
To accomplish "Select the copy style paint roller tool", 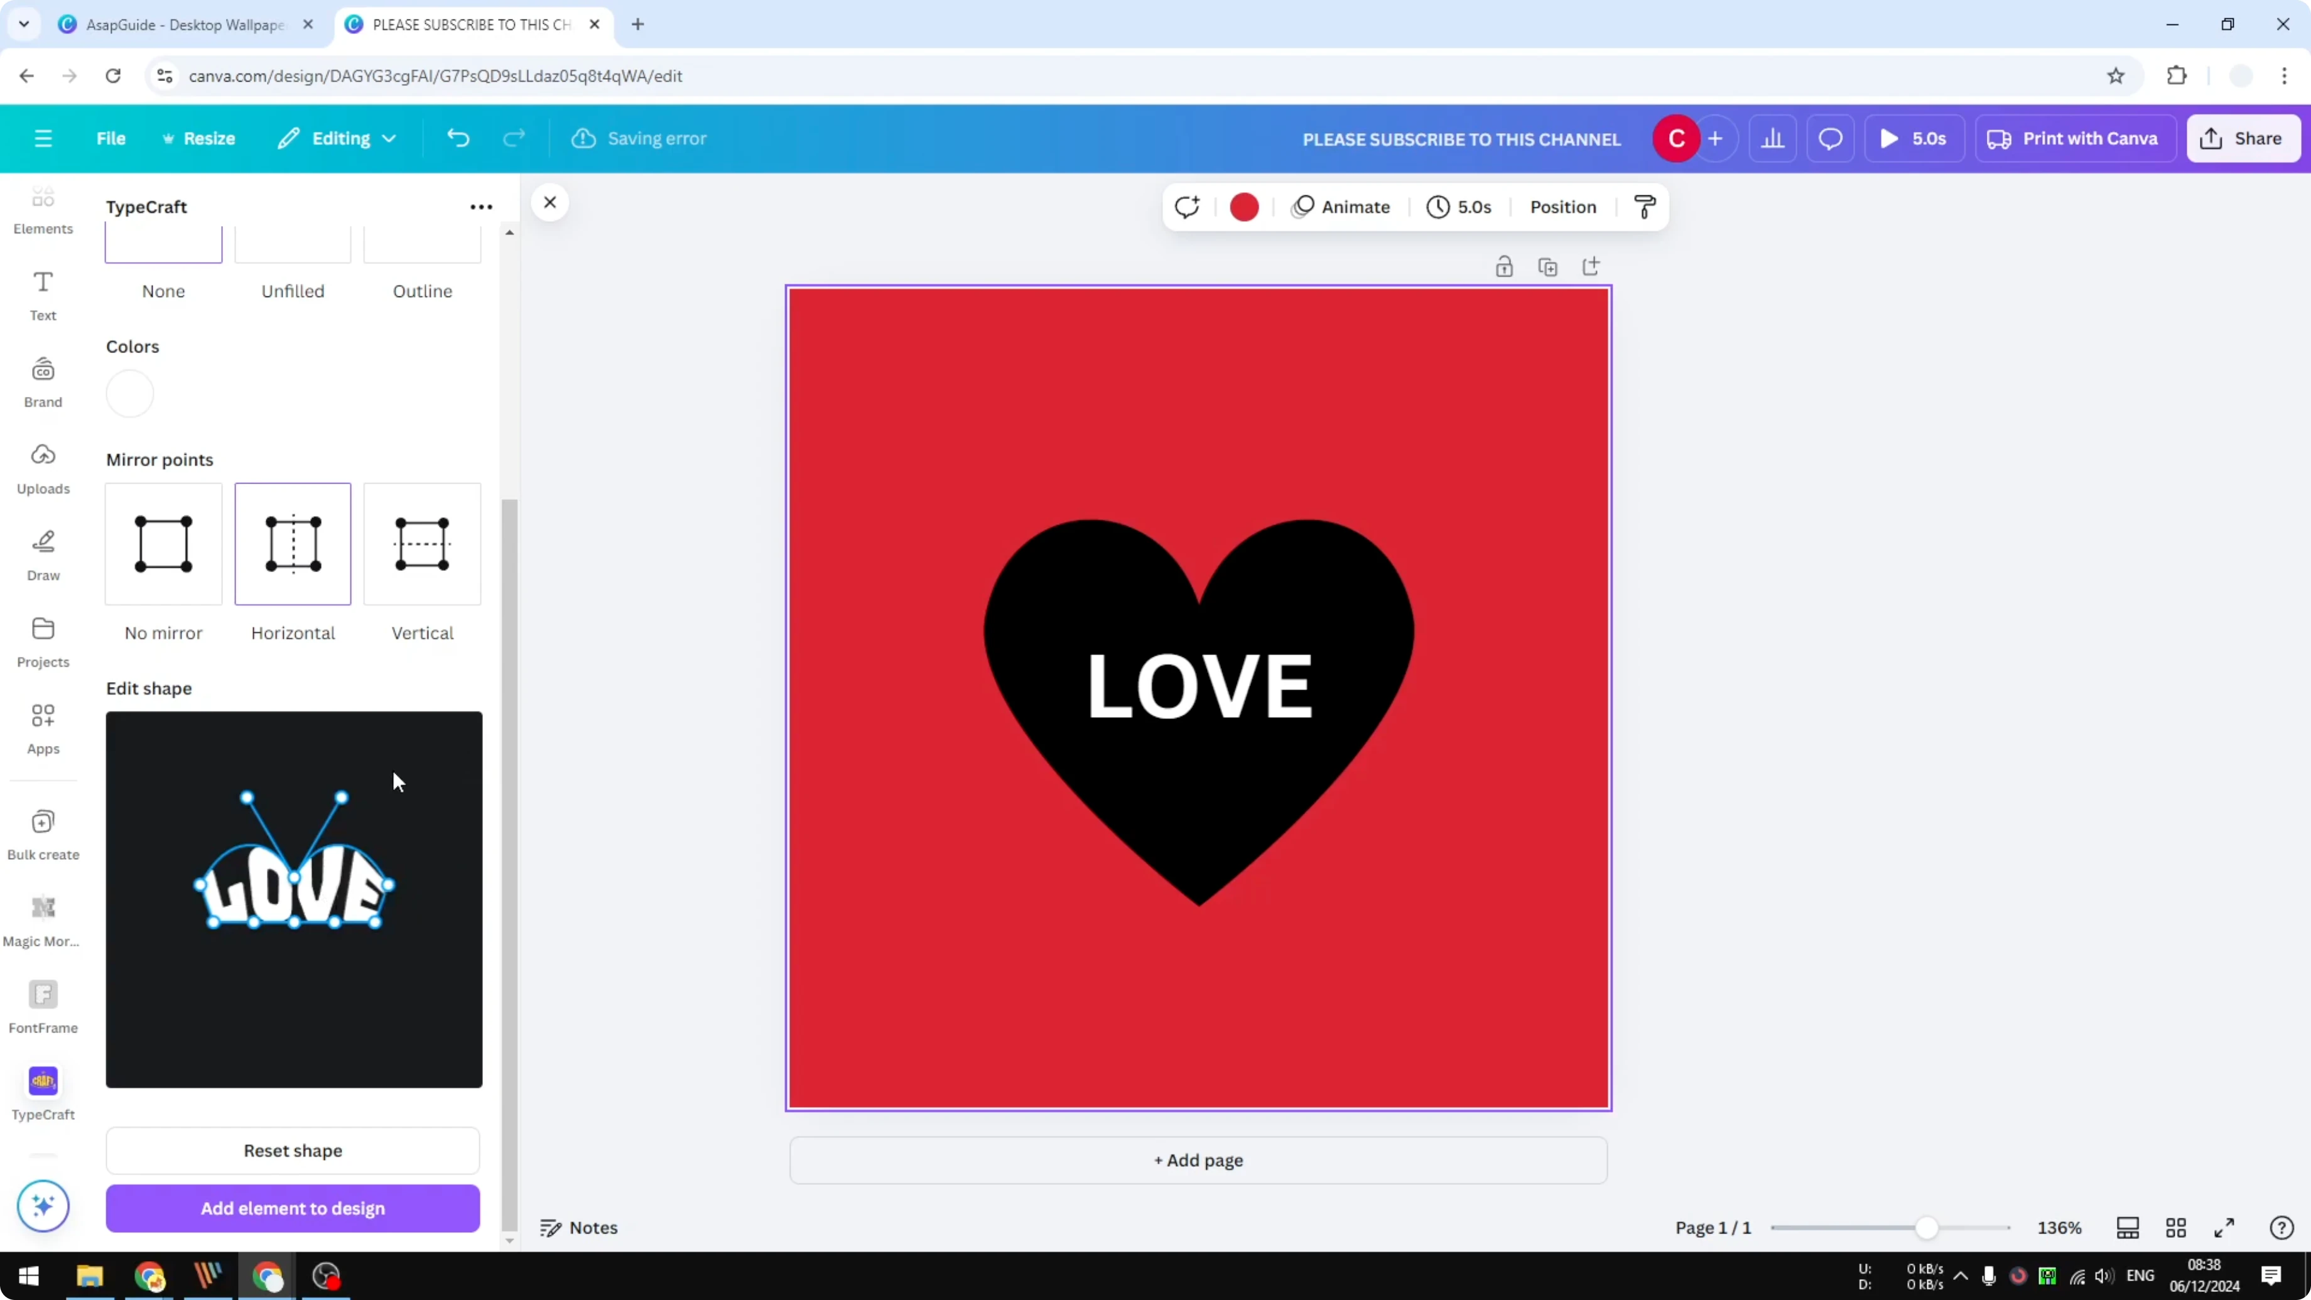I will (x=1645, y=207).
